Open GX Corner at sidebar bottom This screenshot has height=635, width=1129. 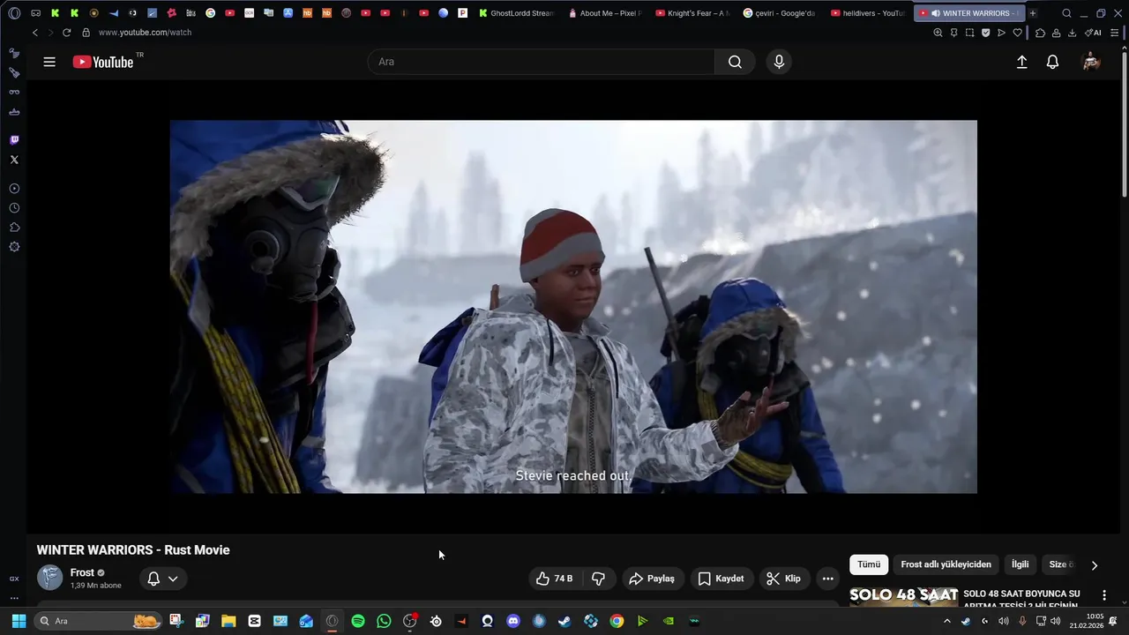pos(14,579)
